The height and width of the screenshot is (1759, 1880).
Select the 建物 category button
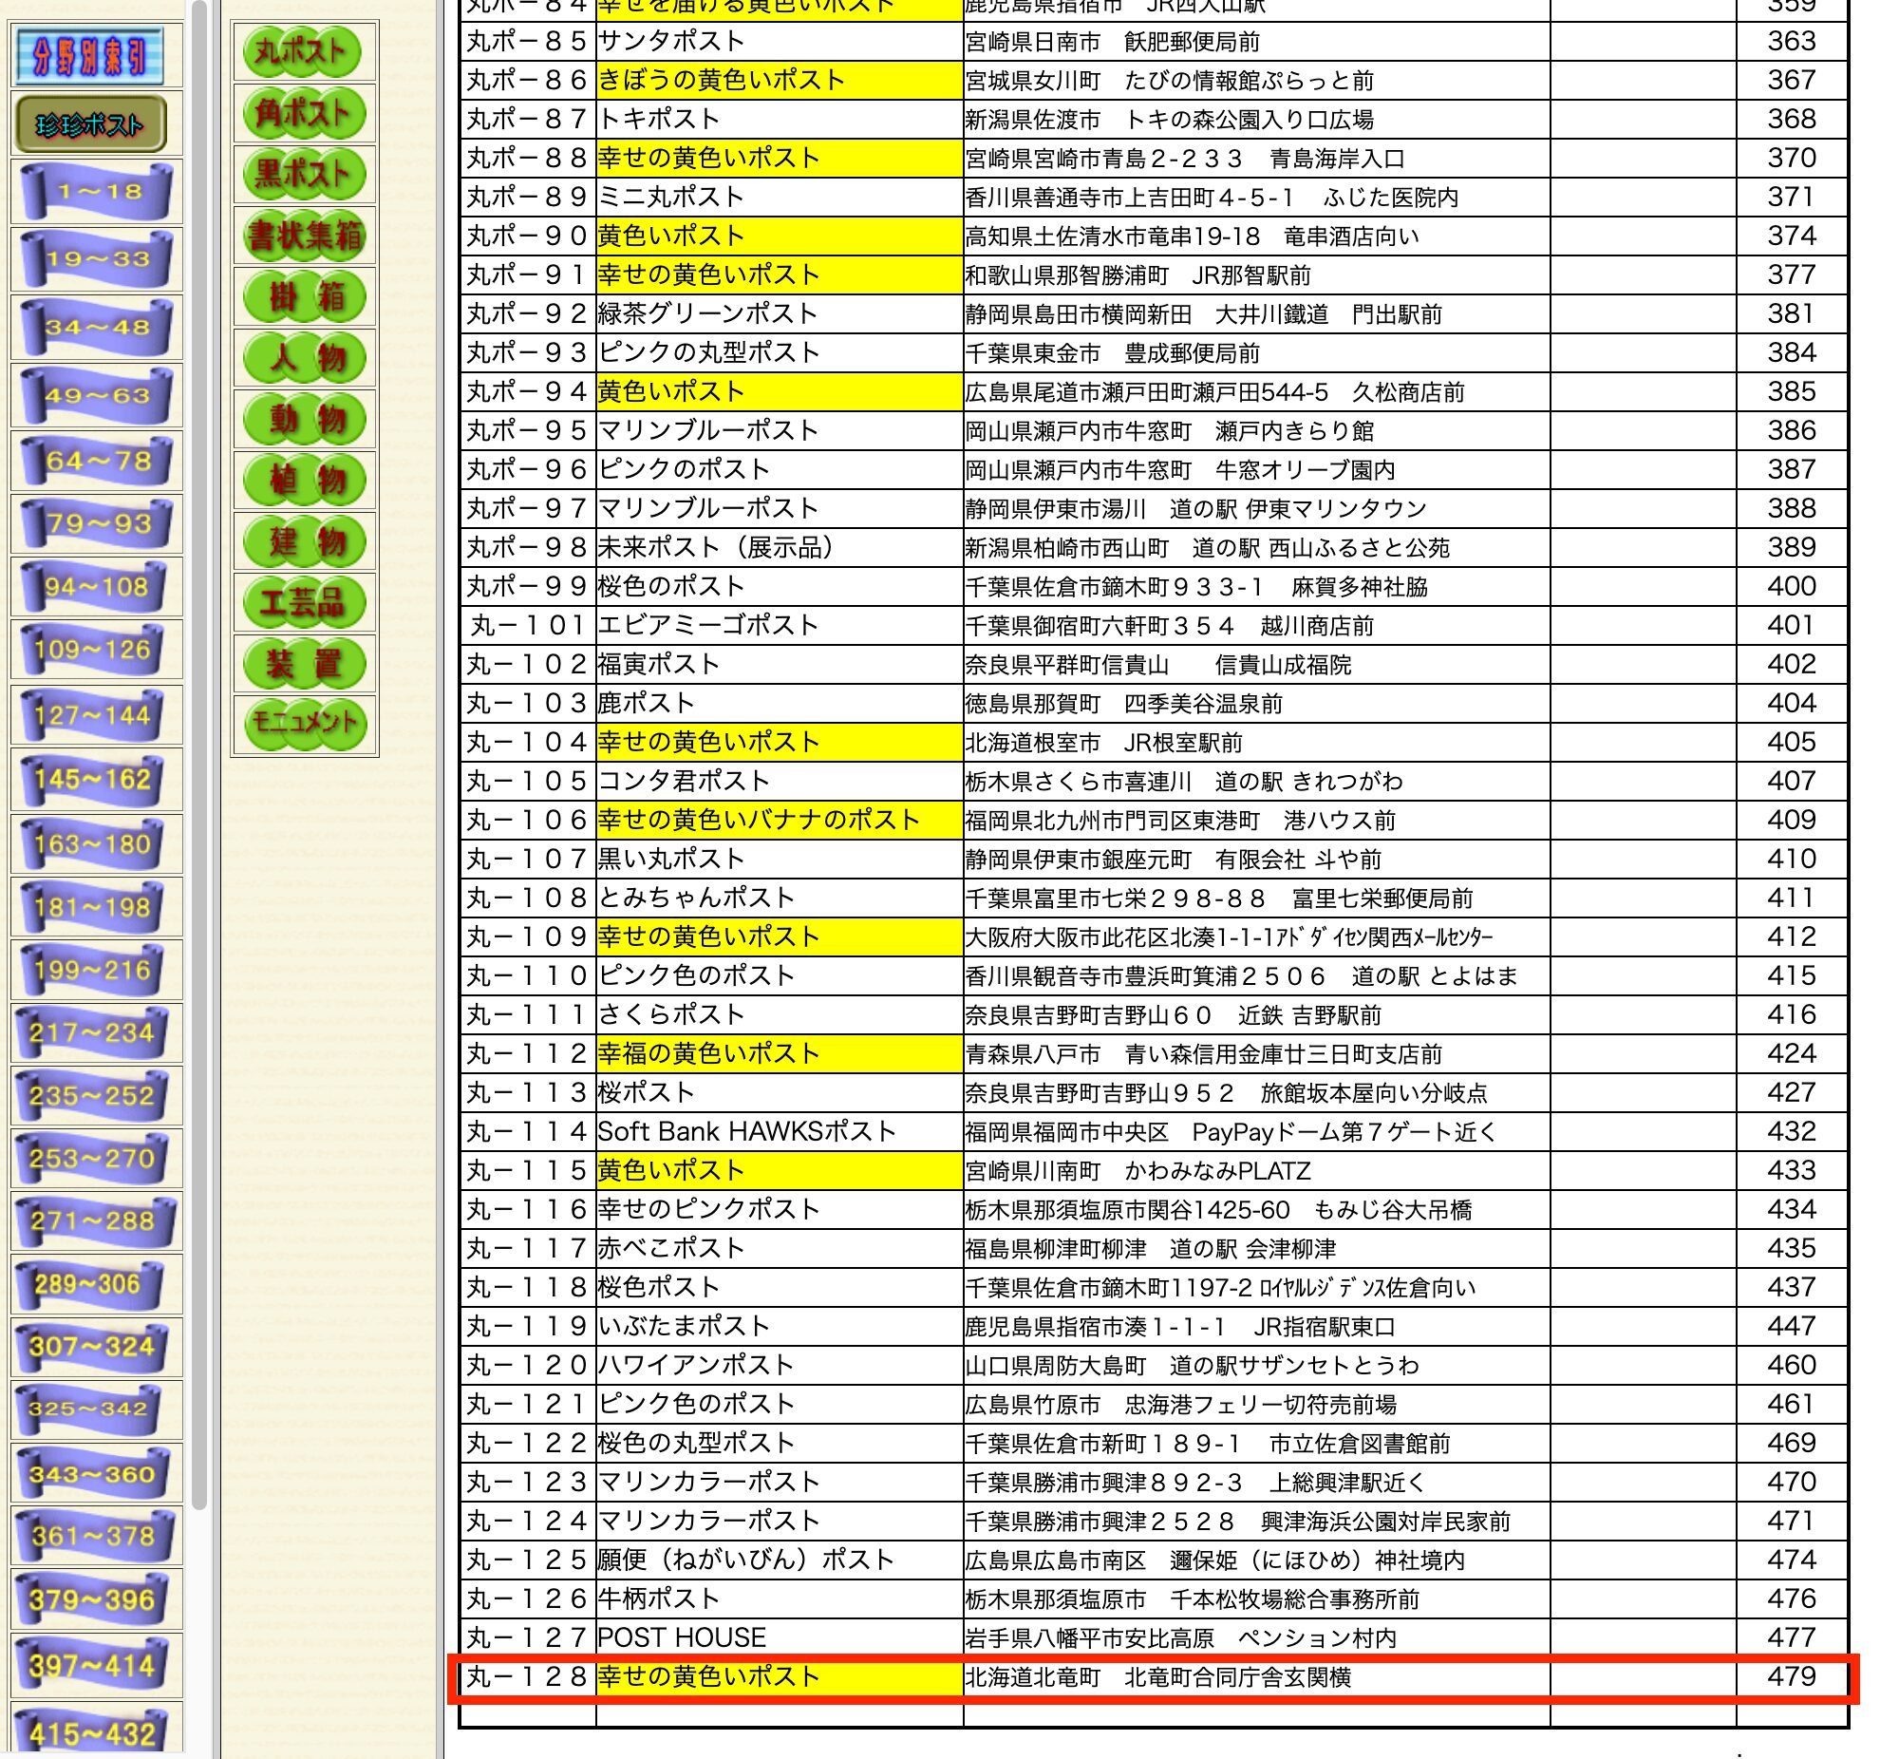click(x=303, y=541)
